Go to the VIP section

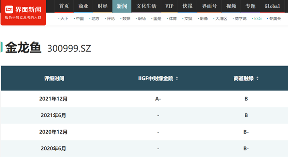point(169,6)
